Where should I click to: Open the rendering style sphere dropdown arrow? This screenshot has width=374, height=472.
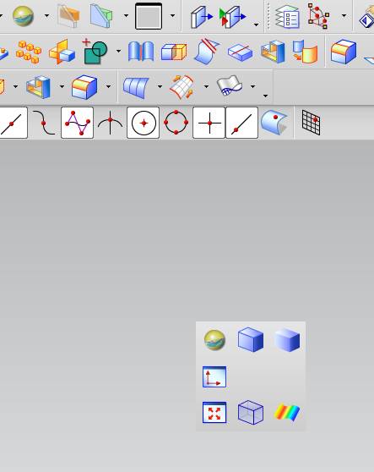[x=47, y=16]
